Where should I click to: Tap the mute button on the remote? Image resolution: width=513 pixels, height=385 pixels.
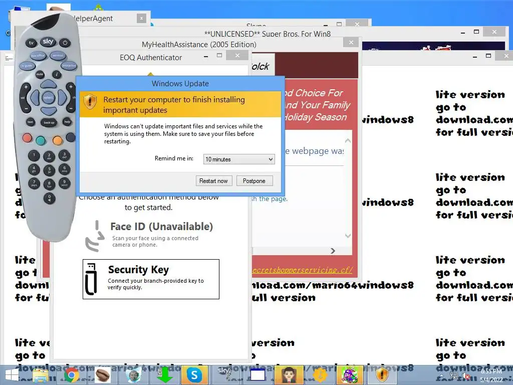pyautogui.click(x=40, y=75)
